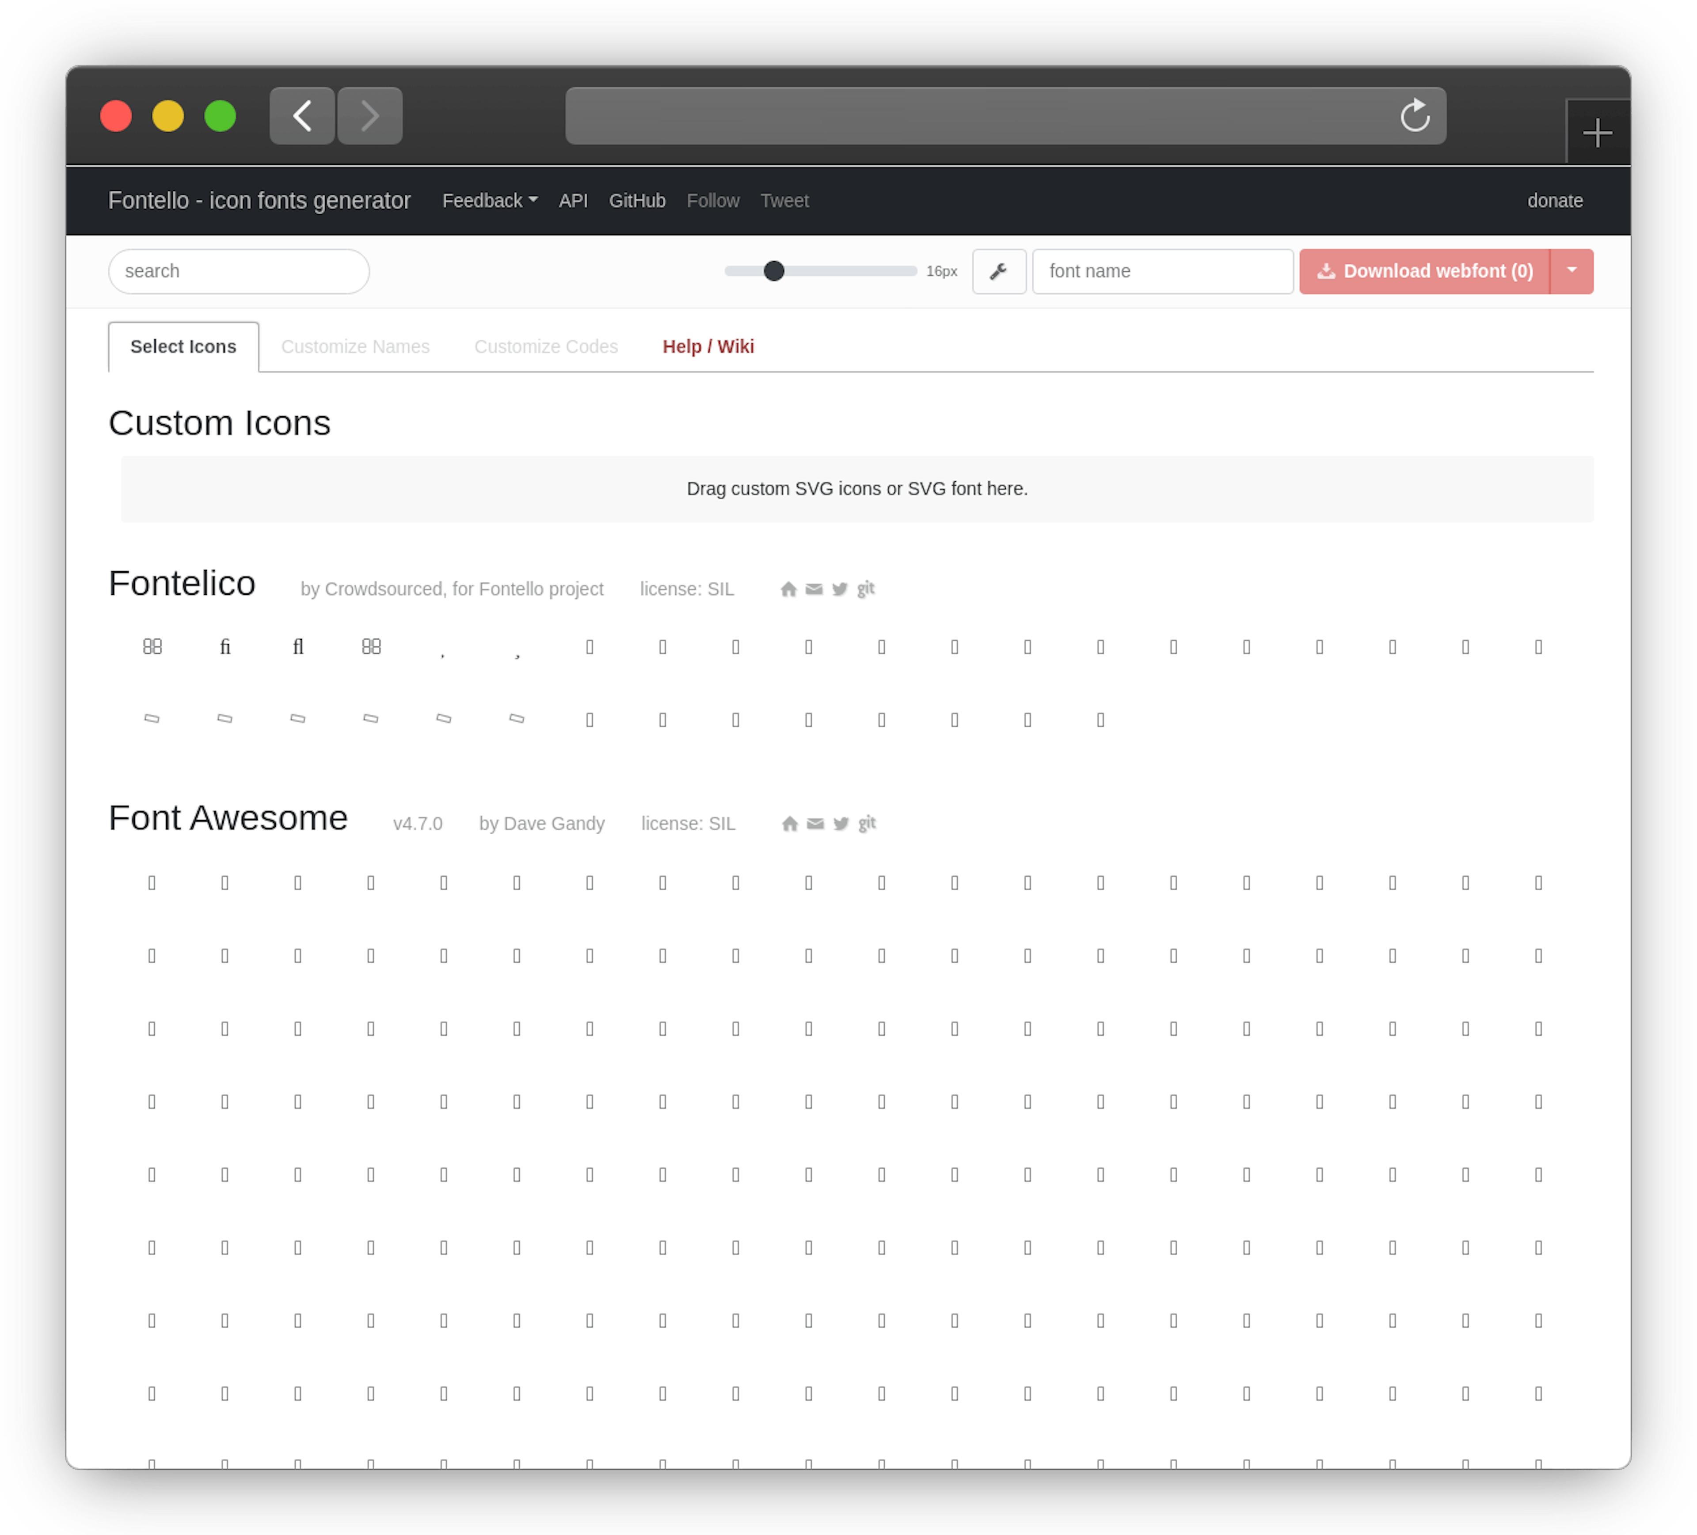
Task: Open a new browser tab
Action: click(x=1597, y=133)
